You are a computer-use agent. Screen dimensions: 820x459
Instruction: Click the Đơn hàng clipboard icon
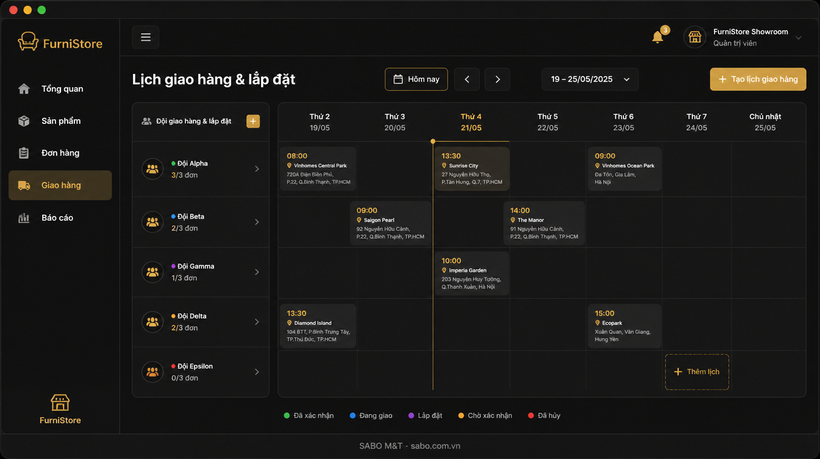pyautogui.click(x=24, y=153)
